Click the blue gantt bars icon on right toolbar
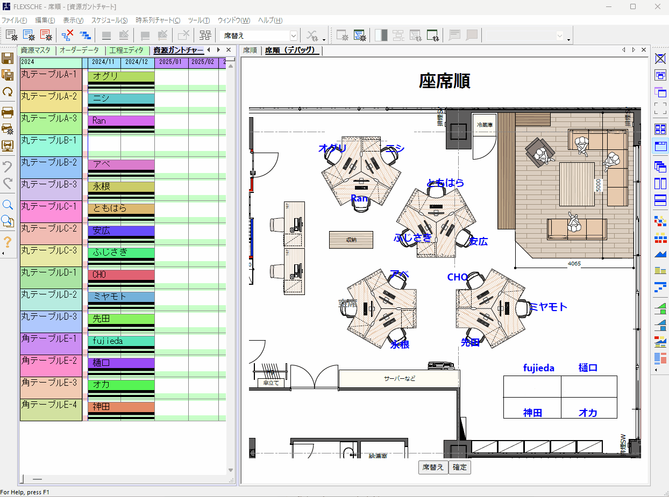 660,287
